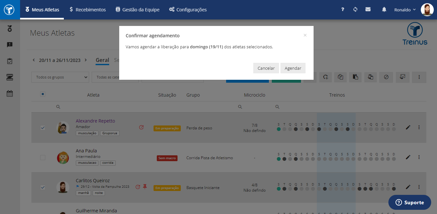This screenshot has height=214, width=437.
Task: Open the messages envelope icon
Action: click(368, 10)
